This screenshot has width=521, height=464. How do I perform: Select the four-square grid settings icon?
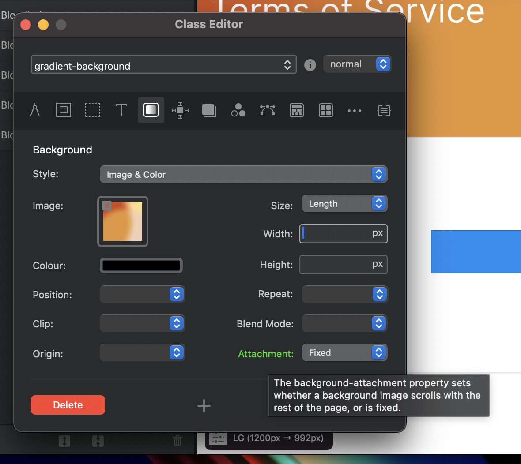(326, 110)
